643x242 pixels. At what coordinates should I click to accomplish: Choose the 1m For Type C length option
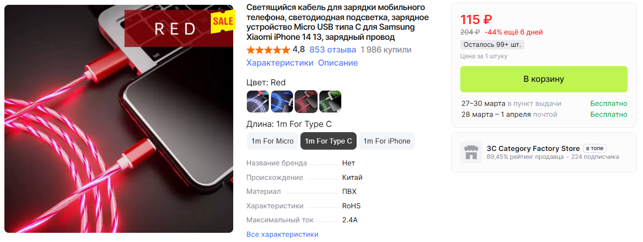coord(329,141)
